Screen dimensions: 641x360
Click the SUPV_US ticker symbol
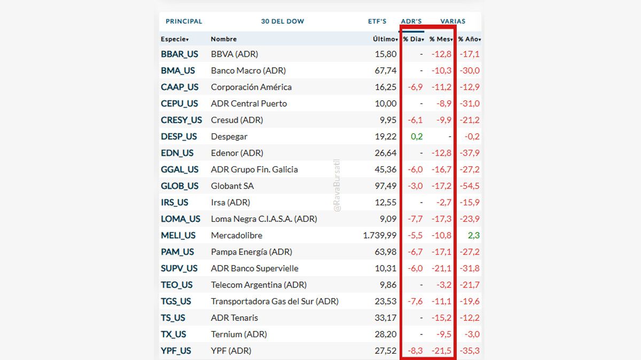pyautogui.click(x=179, y=268)
